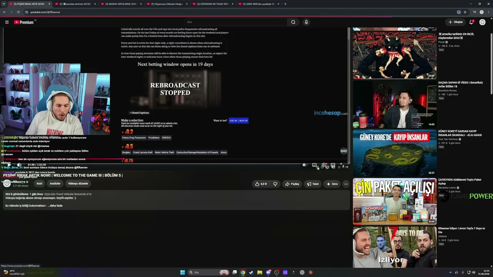Click the search magnifier button
This screenshot has width=493, height=277.
click(293, 22)
